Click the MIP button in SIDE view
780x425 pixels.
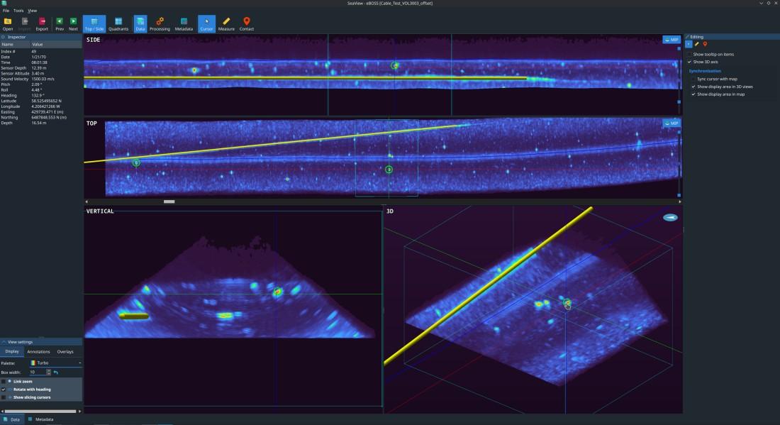click(671, 40)
